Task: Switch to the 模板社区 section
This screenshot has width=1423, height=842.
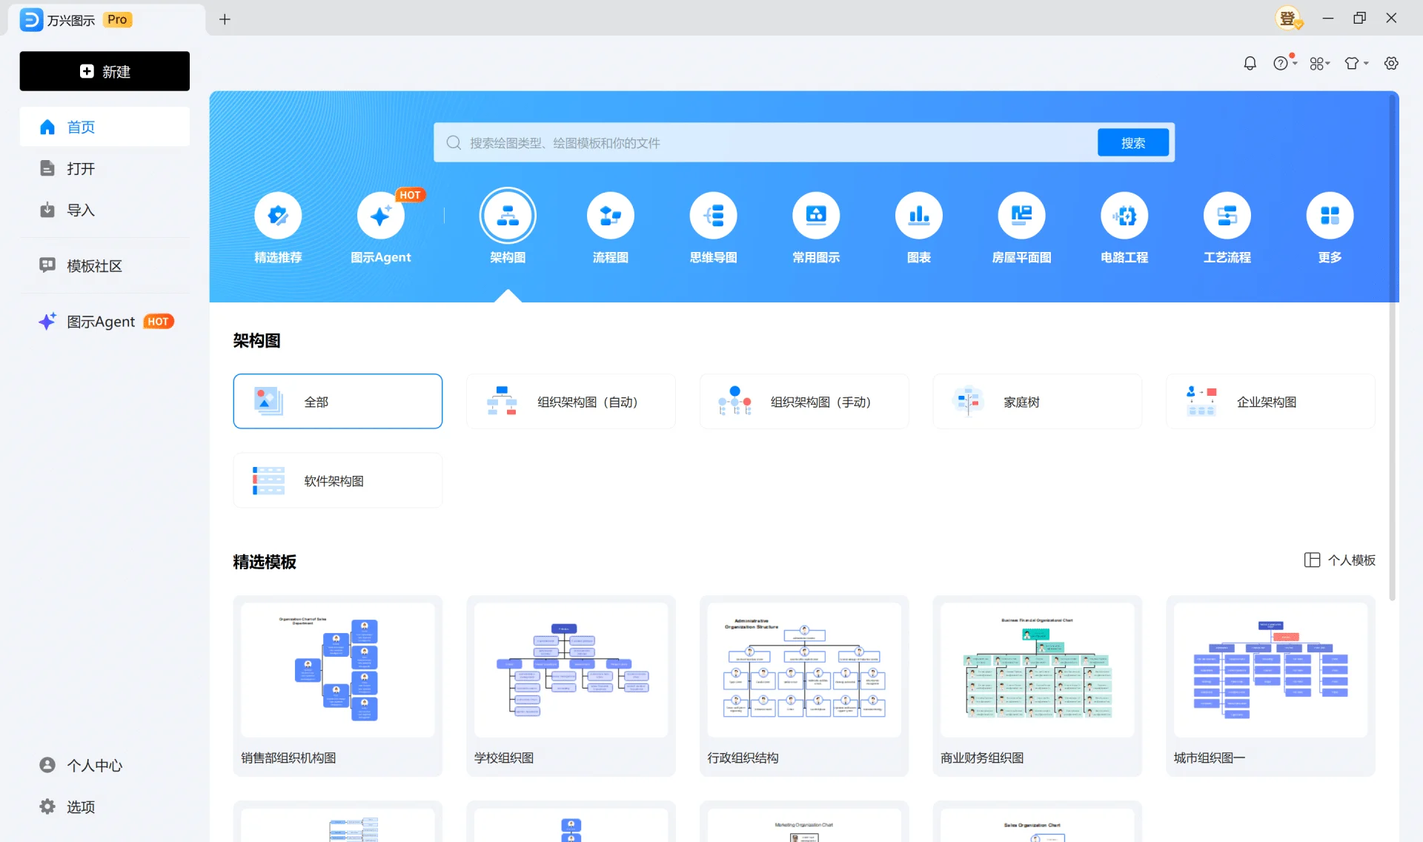Action: tap(94, 265)
